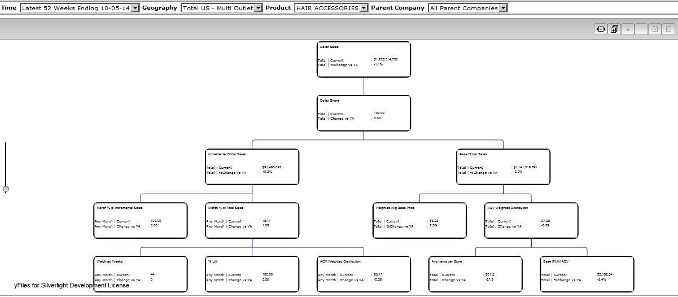Select the Weighted Avg Base Price node

(419, 220)
